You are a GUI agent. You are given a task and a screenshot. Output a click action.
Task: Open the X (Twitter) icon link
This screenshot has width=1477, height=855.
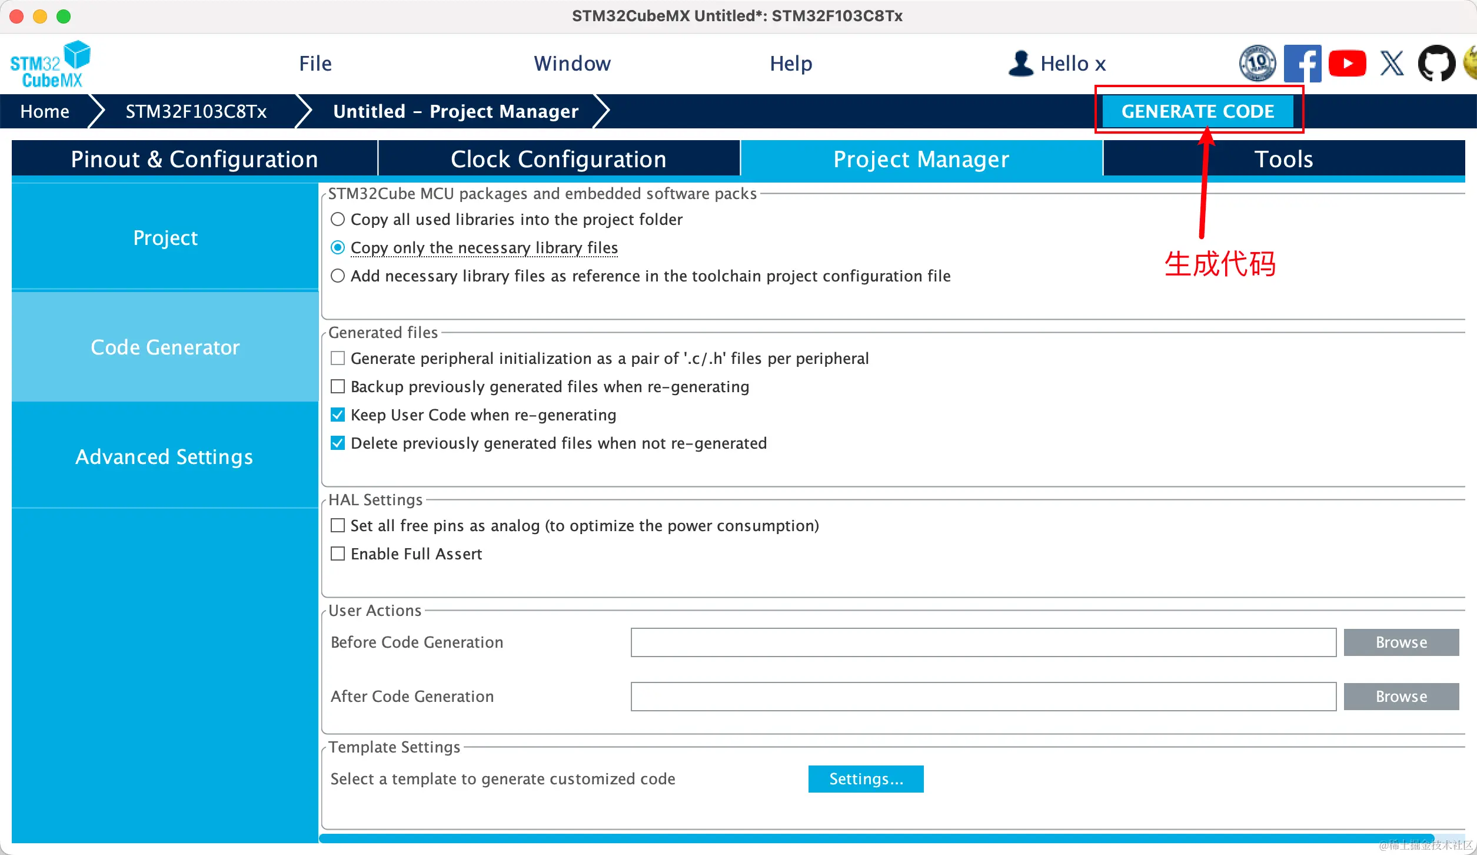1392,63
